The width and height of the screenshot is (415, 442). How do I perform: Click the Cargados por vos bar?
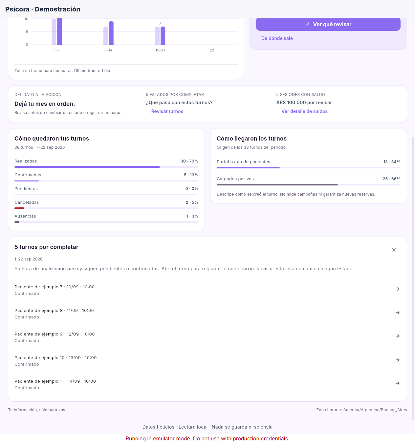(x=309, y=184)
